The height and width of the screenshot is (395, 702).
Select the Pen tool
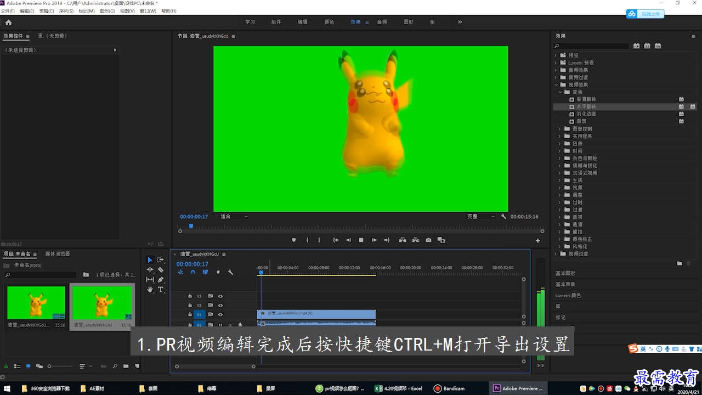coord(161,279)
